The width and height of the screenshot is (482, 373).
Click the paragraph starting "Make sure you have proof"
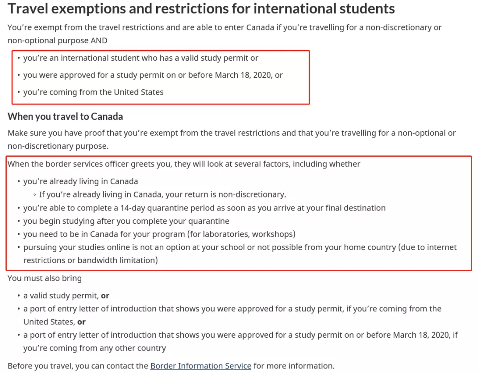[232, 139]
